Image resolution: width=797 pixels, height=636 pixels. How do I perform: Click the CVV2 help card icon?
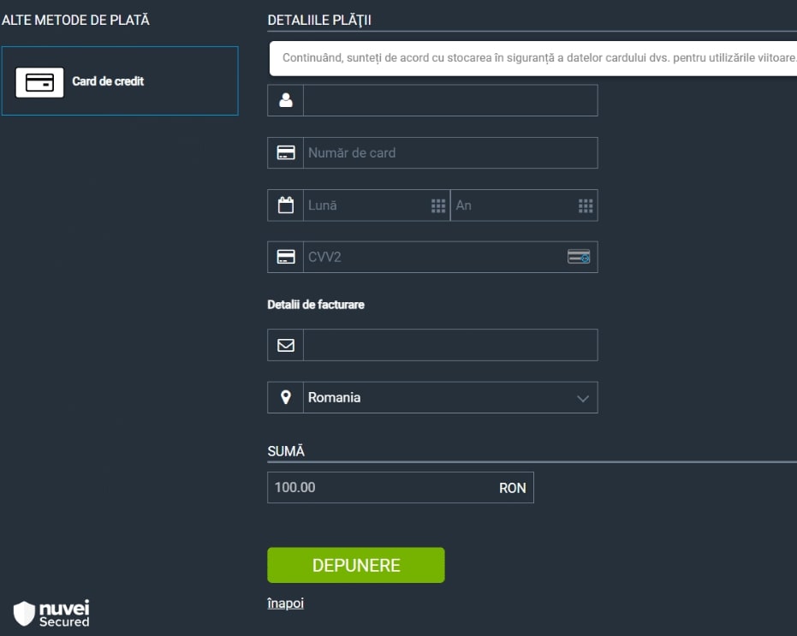[x=579, y=257]
